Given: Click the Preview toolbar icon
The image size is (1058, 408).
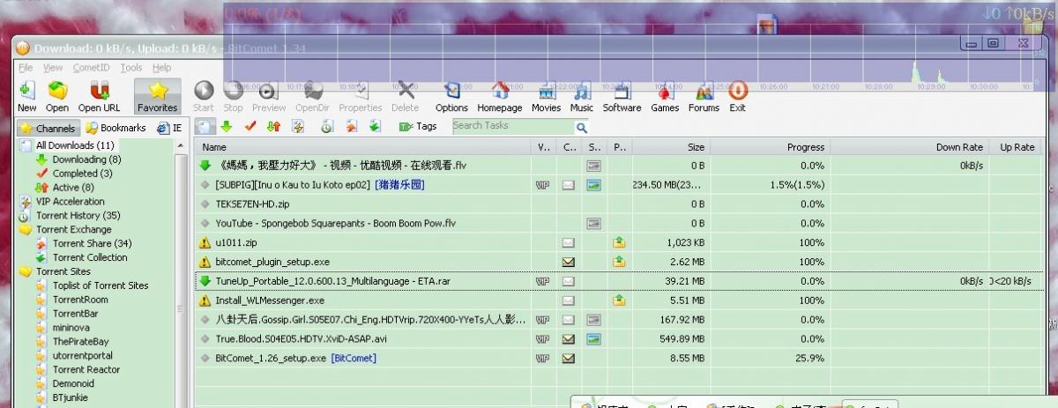Looking at the screenshot, I should pos(269,96).
